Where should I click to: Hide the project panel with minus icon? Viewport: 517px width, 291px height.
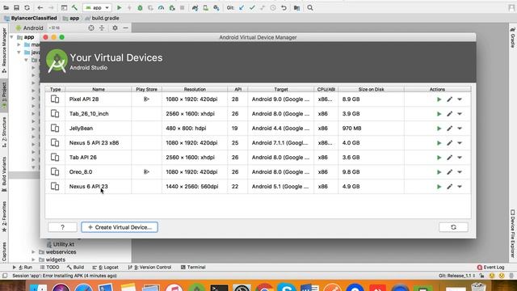[x=126, y=28]
